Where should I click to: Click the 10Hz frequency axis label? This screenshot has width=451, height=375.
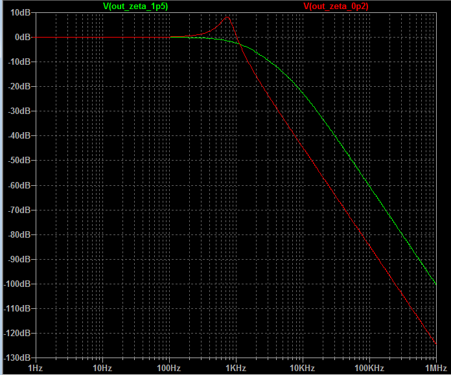[102, 368]
